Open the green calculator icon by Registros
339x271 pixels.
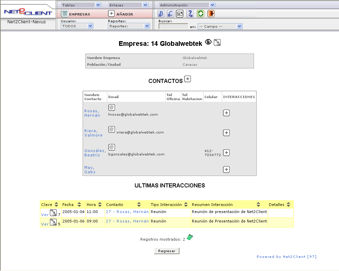point(190,237)
